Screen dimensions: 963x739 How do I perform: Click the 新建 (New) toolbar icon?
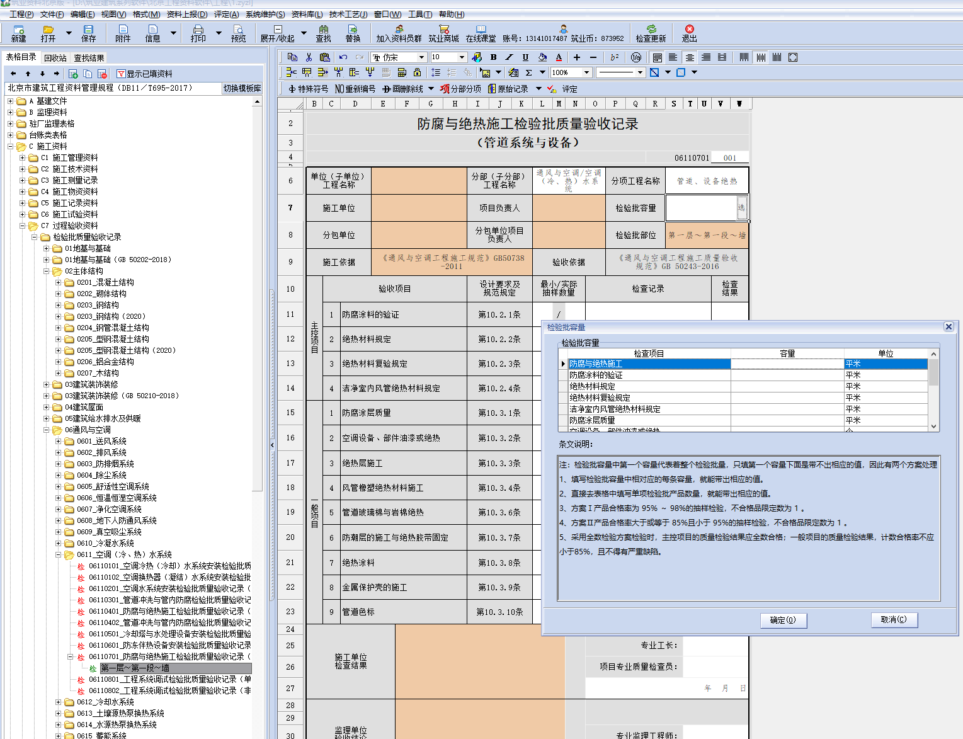pos(19,33)
